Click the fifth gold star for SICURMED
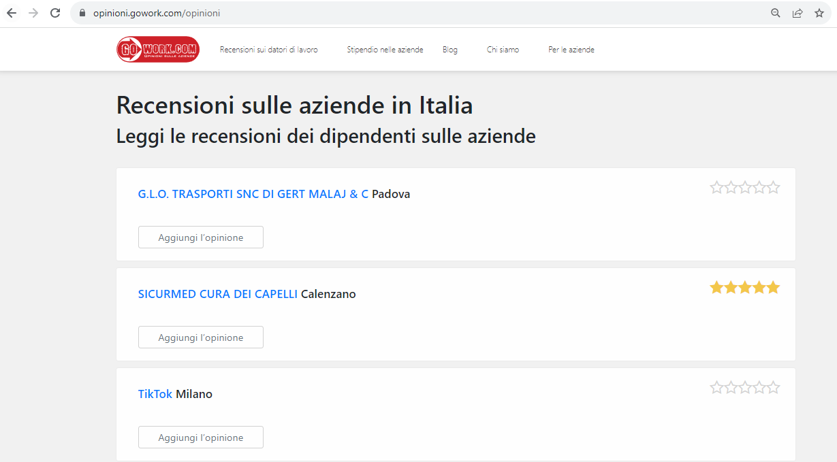837x462 pixels. pos(773,287)
